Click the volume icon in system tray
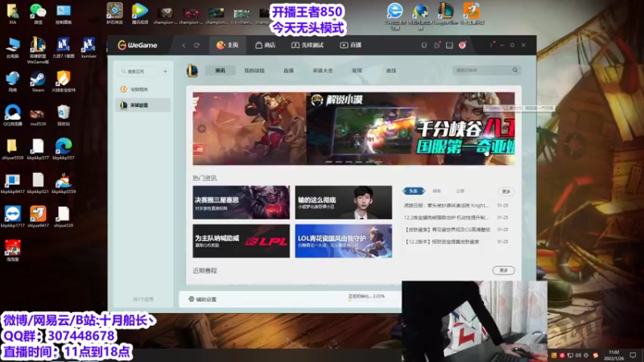644x362 pixels. [x=578, y=356]
